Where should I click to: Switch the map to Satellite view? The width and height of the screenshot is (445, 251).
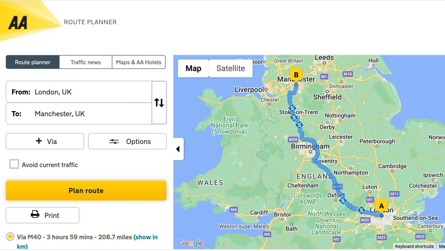[x=230, y=68]
